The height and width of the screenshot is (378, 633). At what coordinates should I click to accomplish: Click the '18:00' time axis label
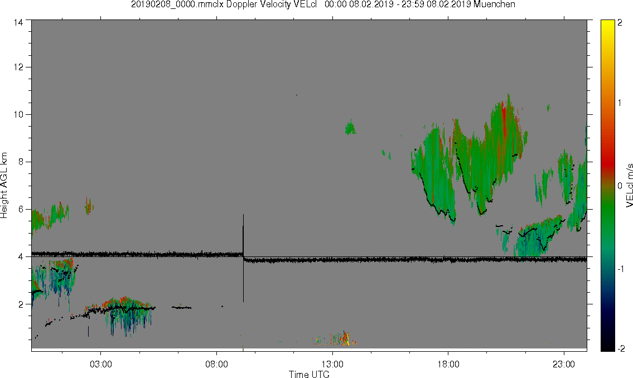point(448,364)
